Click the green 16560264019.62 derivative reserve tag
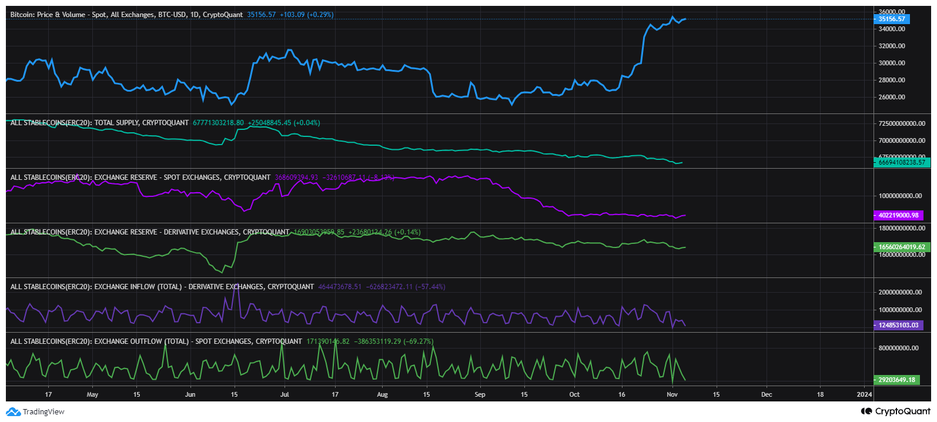Image resolution: width=937 pixels, height=422 pixels. (901, 247)
